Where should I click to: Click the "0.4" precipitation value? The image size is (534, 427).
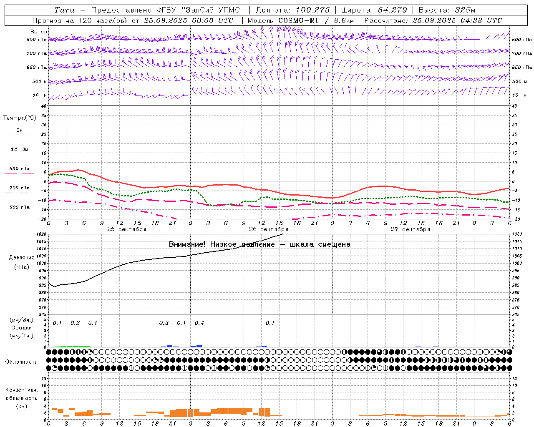point(199,323)
